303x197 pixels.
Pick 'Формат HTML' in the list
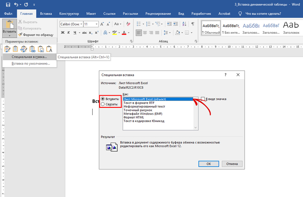[134, 117]
